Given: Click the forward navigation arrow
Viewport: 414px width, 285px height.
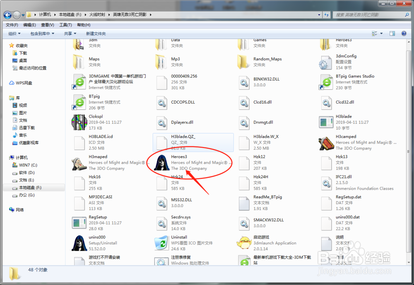Looking at the screenshot, I should point(17,15).
